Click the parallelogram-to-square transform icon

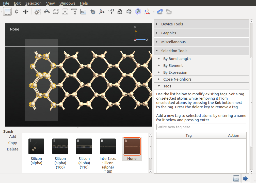[x=111, y=12]
